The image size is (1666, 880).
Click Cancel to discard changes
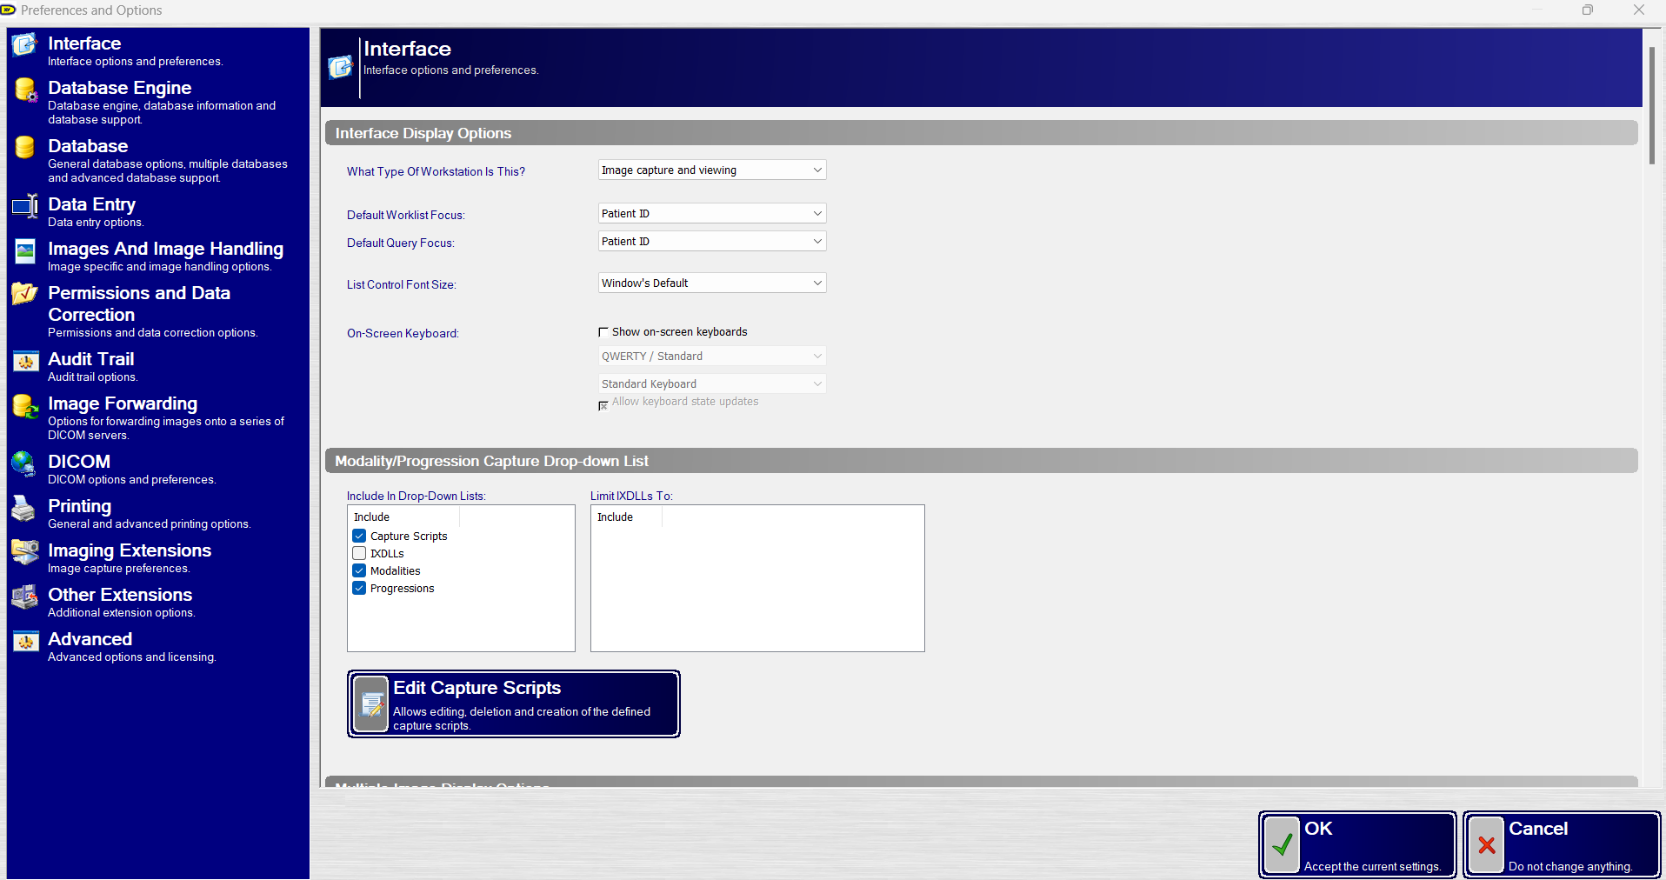[1562, 844]
